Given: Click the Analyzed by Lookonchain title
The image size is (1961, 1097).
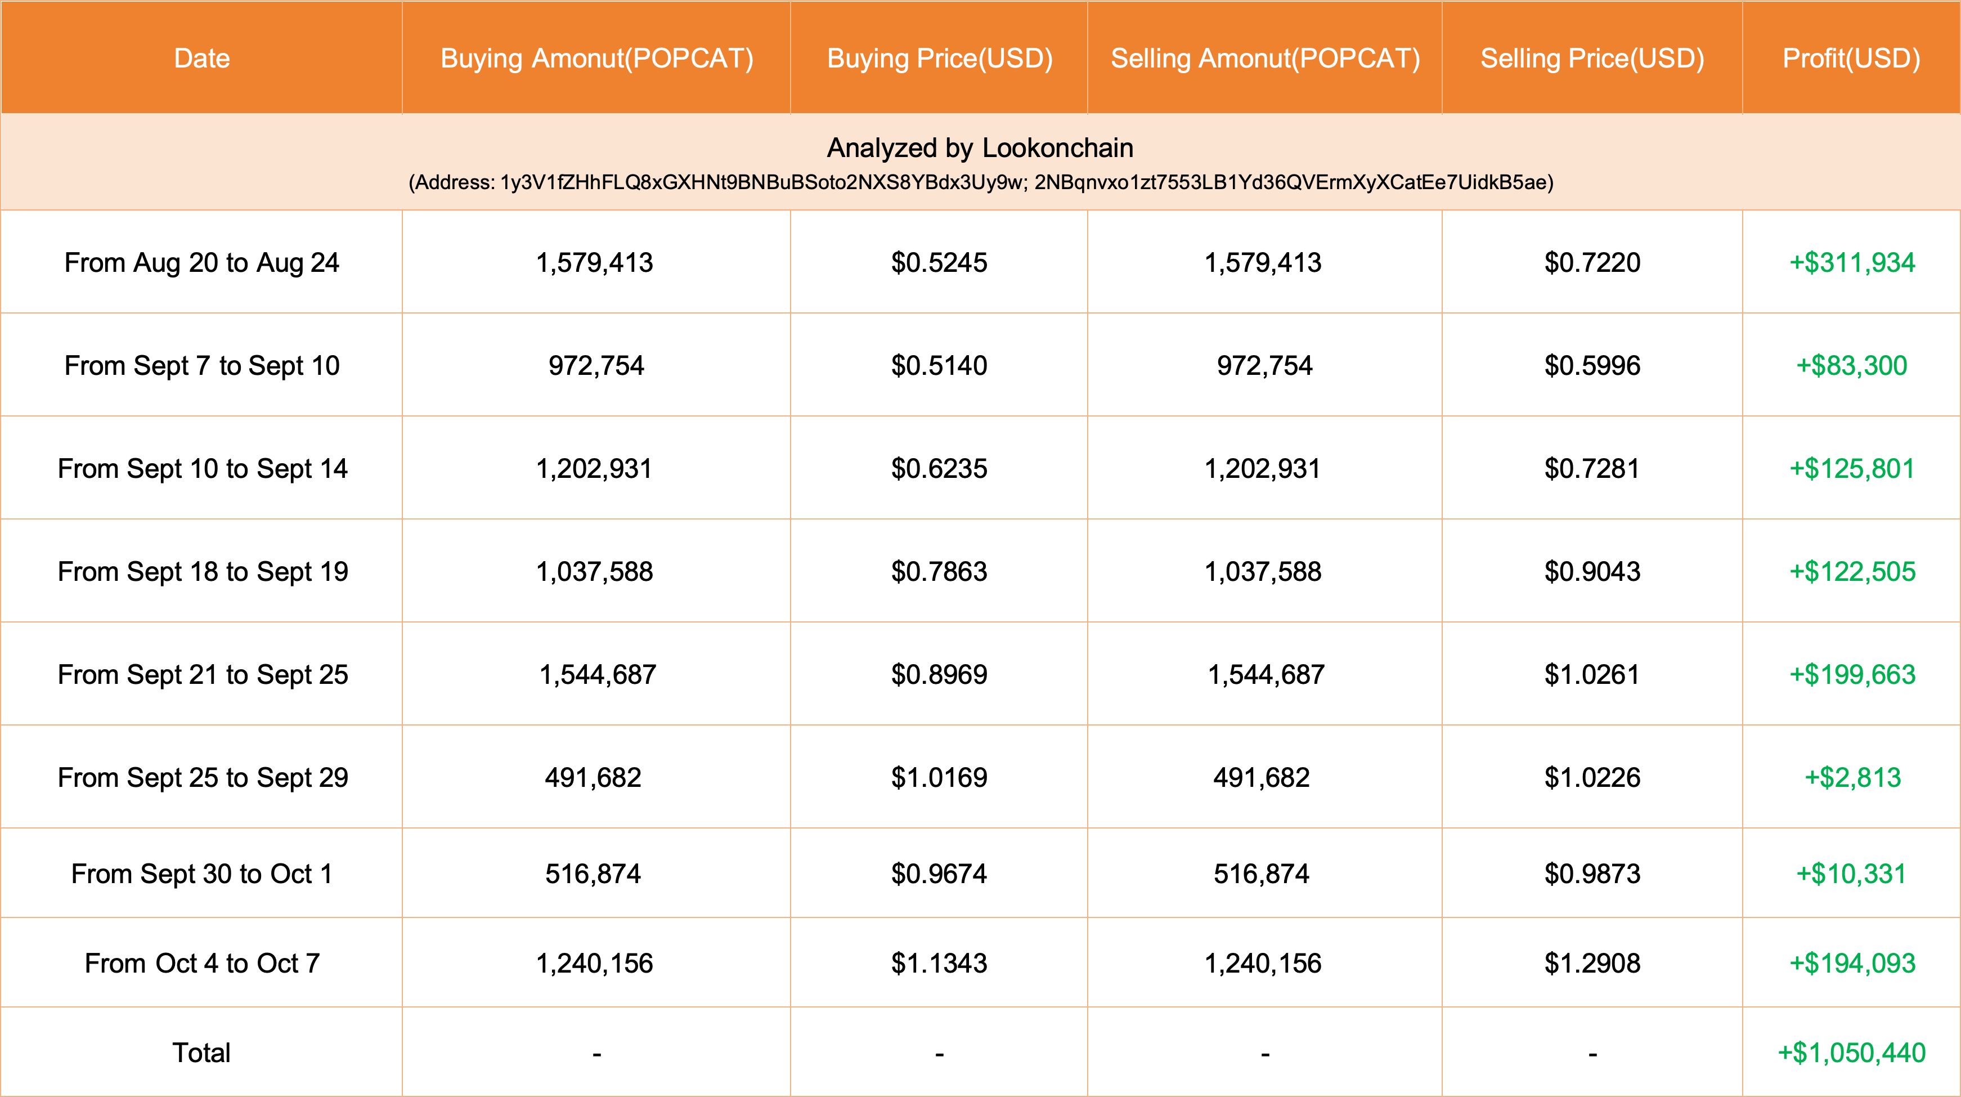Looking at the screenshot, I should click(980, 147).
